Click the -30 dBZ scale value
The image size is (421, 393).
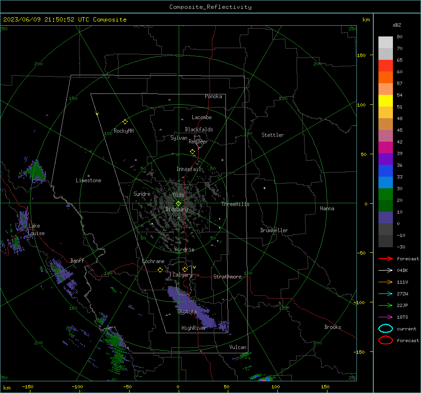point(401,247)
